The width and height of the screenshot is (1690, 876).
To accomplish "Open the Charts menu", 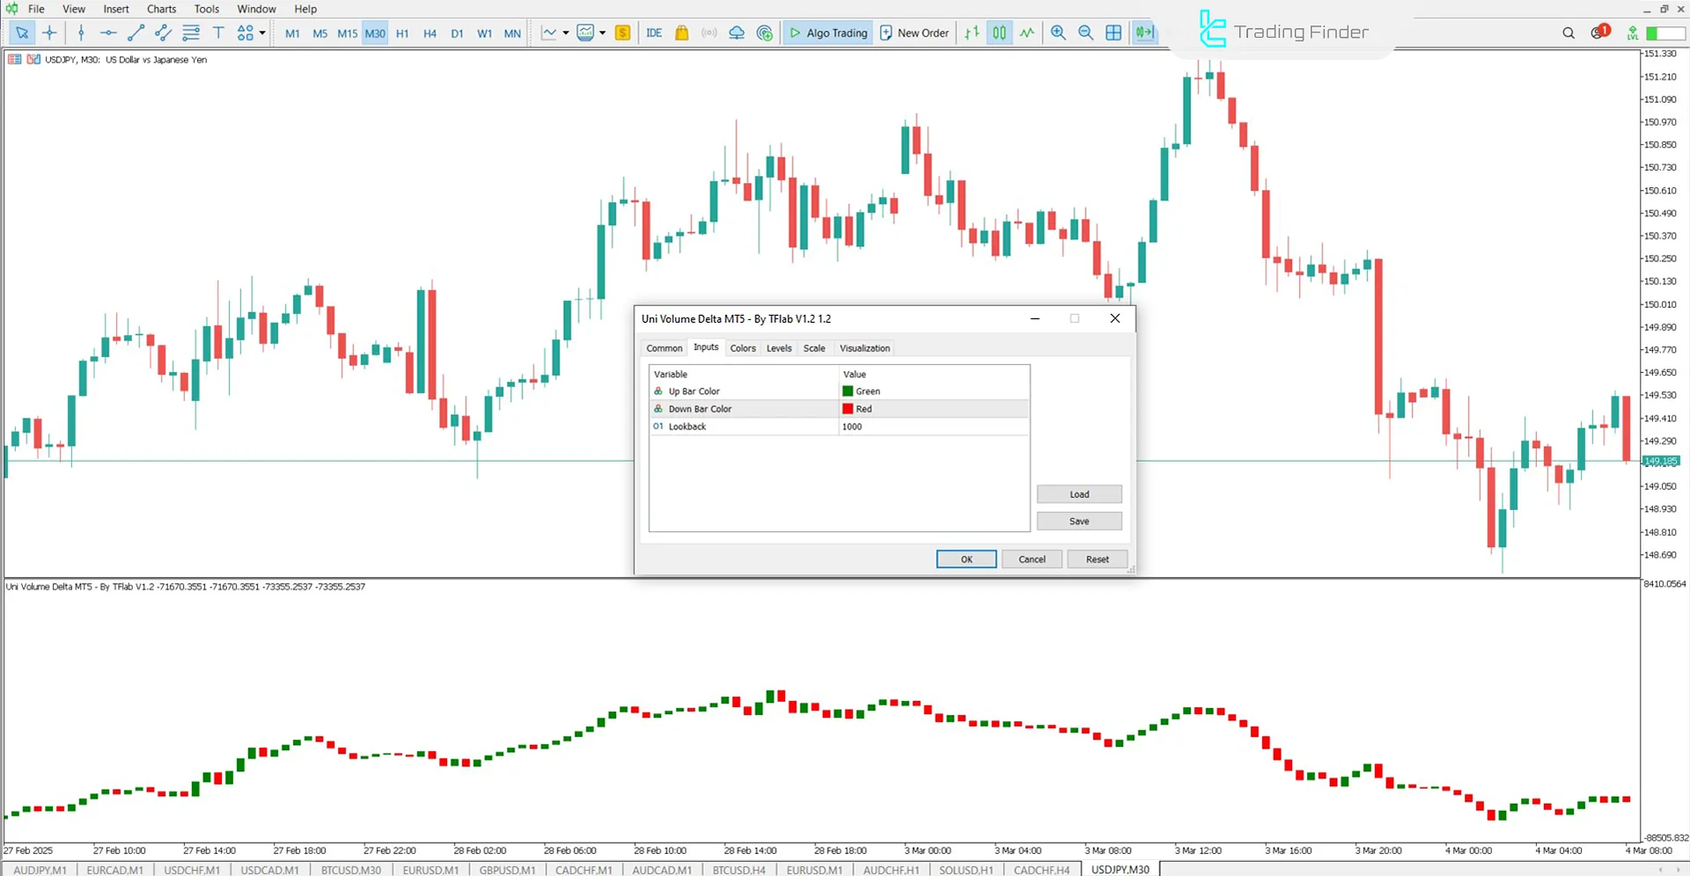I will [x=161, y=9].
